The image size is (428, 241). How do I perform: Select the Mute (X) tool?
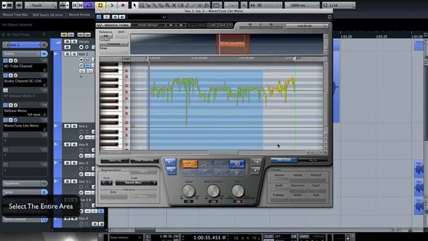174,5
